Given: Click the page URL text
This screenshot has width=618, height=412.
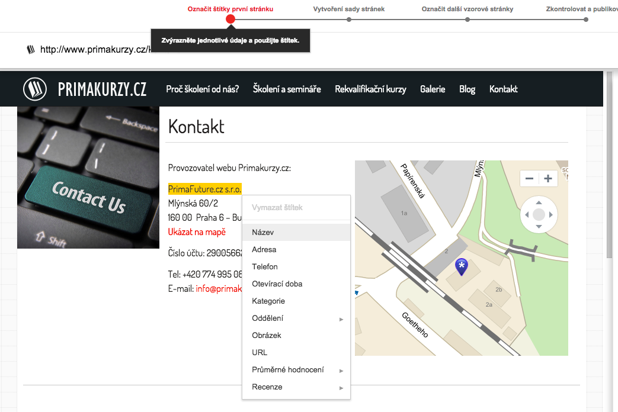Looking at the screenshot, I should pos(95,49).
